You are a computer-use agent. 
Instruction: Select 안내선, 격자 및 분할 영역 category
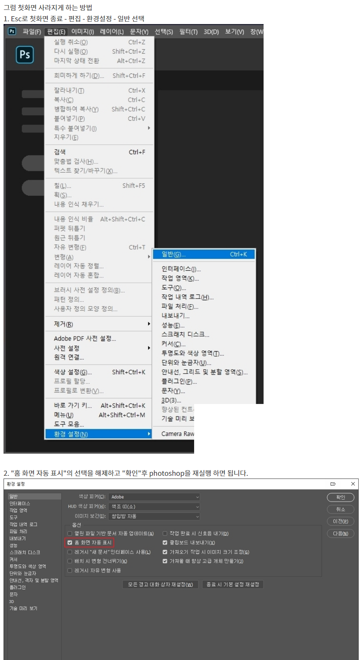coord(34,580)
